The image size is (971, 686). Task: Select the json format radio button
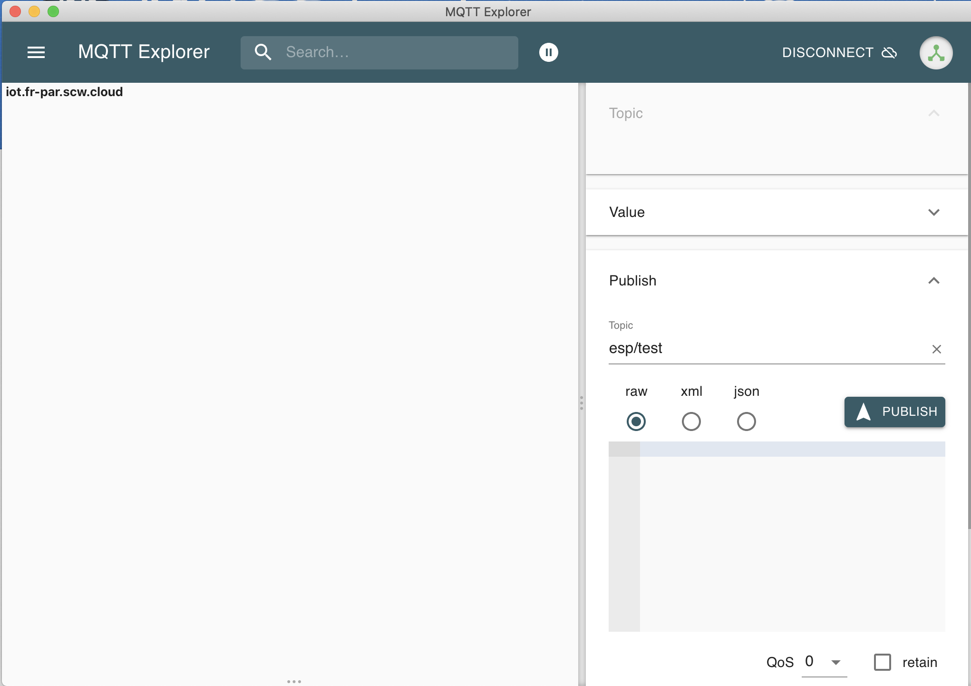click(x=746, y=421)
